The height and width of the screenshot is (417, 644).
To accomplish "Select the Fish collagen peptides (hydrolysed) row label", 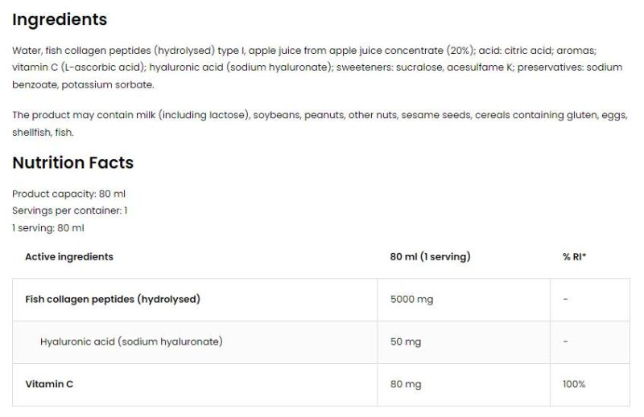I will point(113,300).
